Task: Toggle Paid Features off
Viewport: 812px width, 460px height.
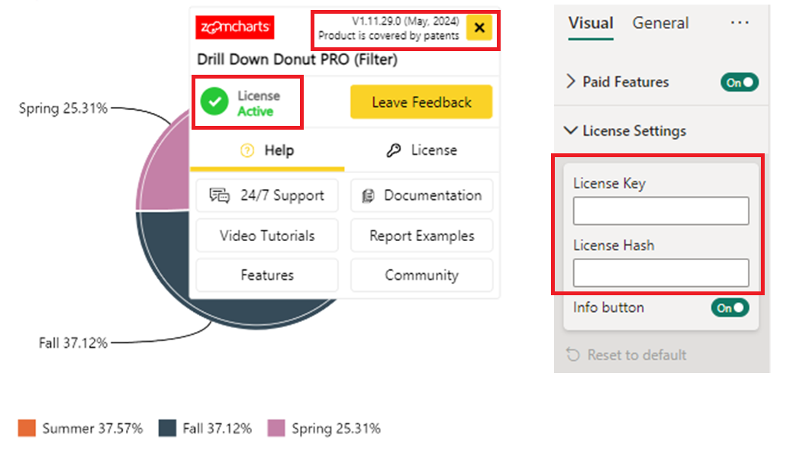Action: (739, 82)
